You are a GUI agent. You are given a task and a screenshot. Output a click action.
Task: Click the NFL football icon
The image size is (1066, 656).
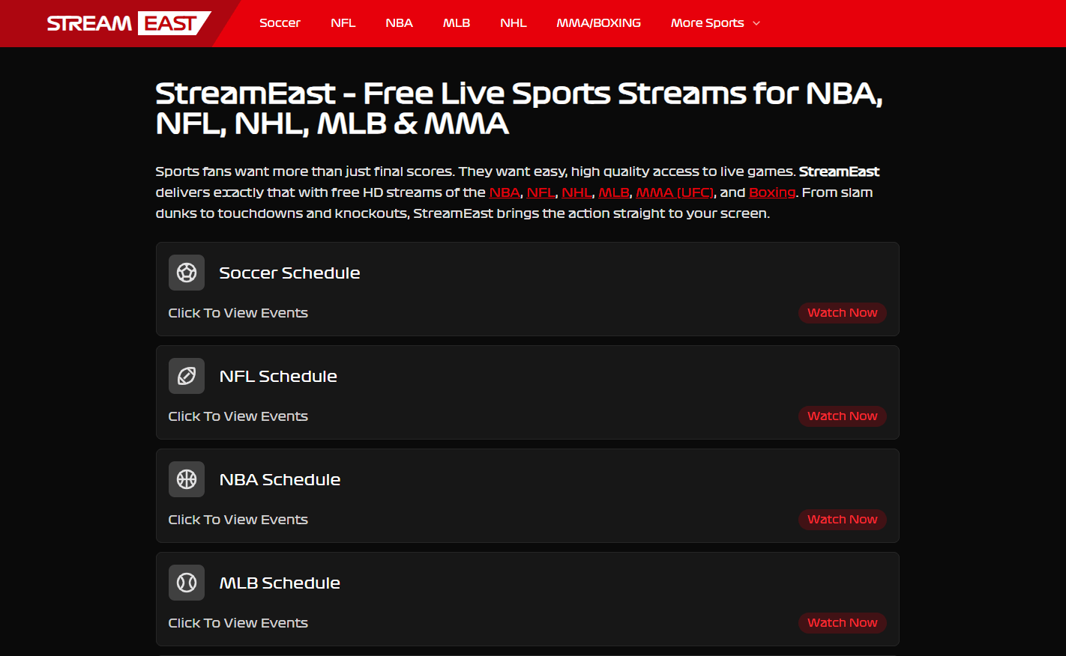tap(187, 376)
